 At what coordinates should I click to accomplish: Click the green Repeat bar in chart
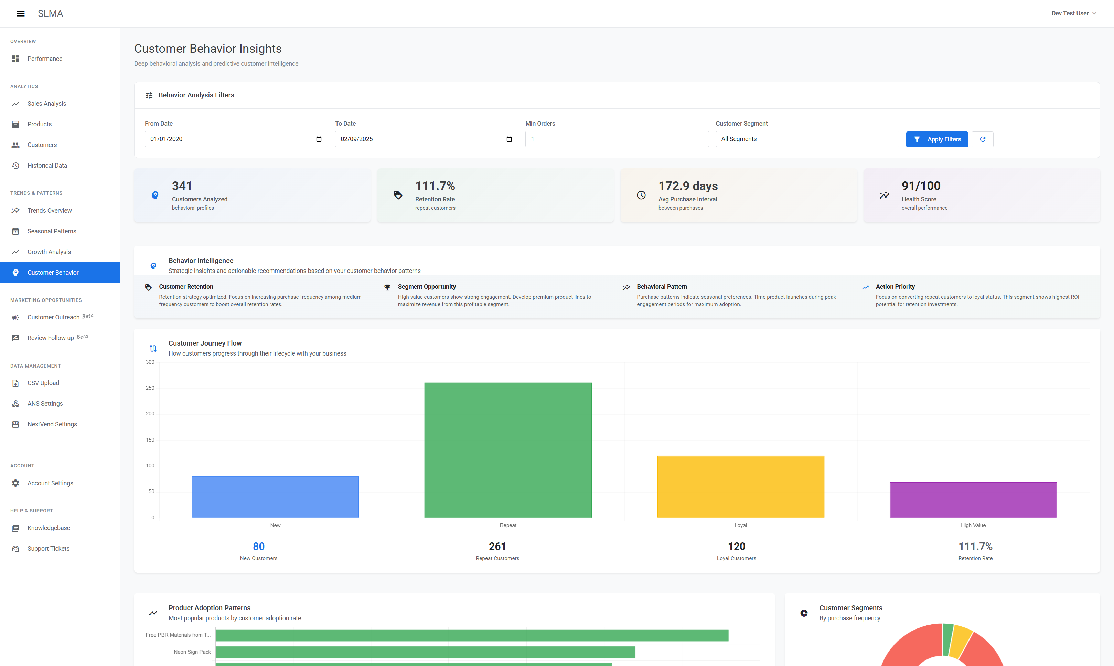508,450
